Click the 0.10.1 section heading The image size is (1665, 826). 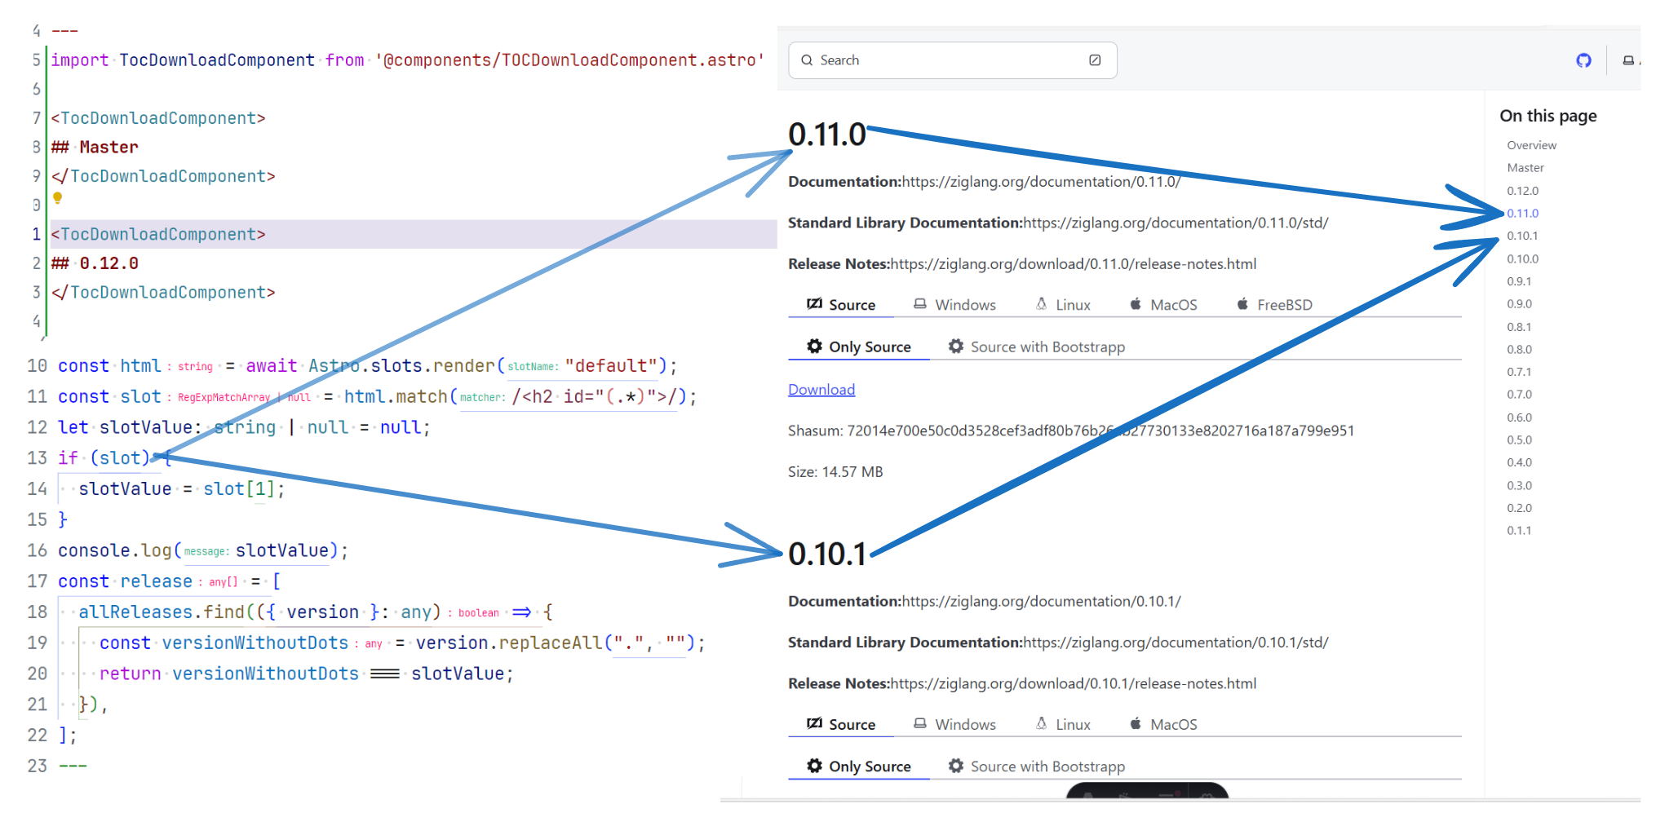pos(826,554)
